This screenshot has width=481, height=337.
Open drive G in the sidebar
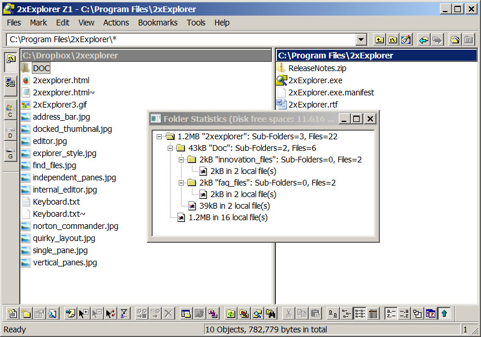[10, 152]
